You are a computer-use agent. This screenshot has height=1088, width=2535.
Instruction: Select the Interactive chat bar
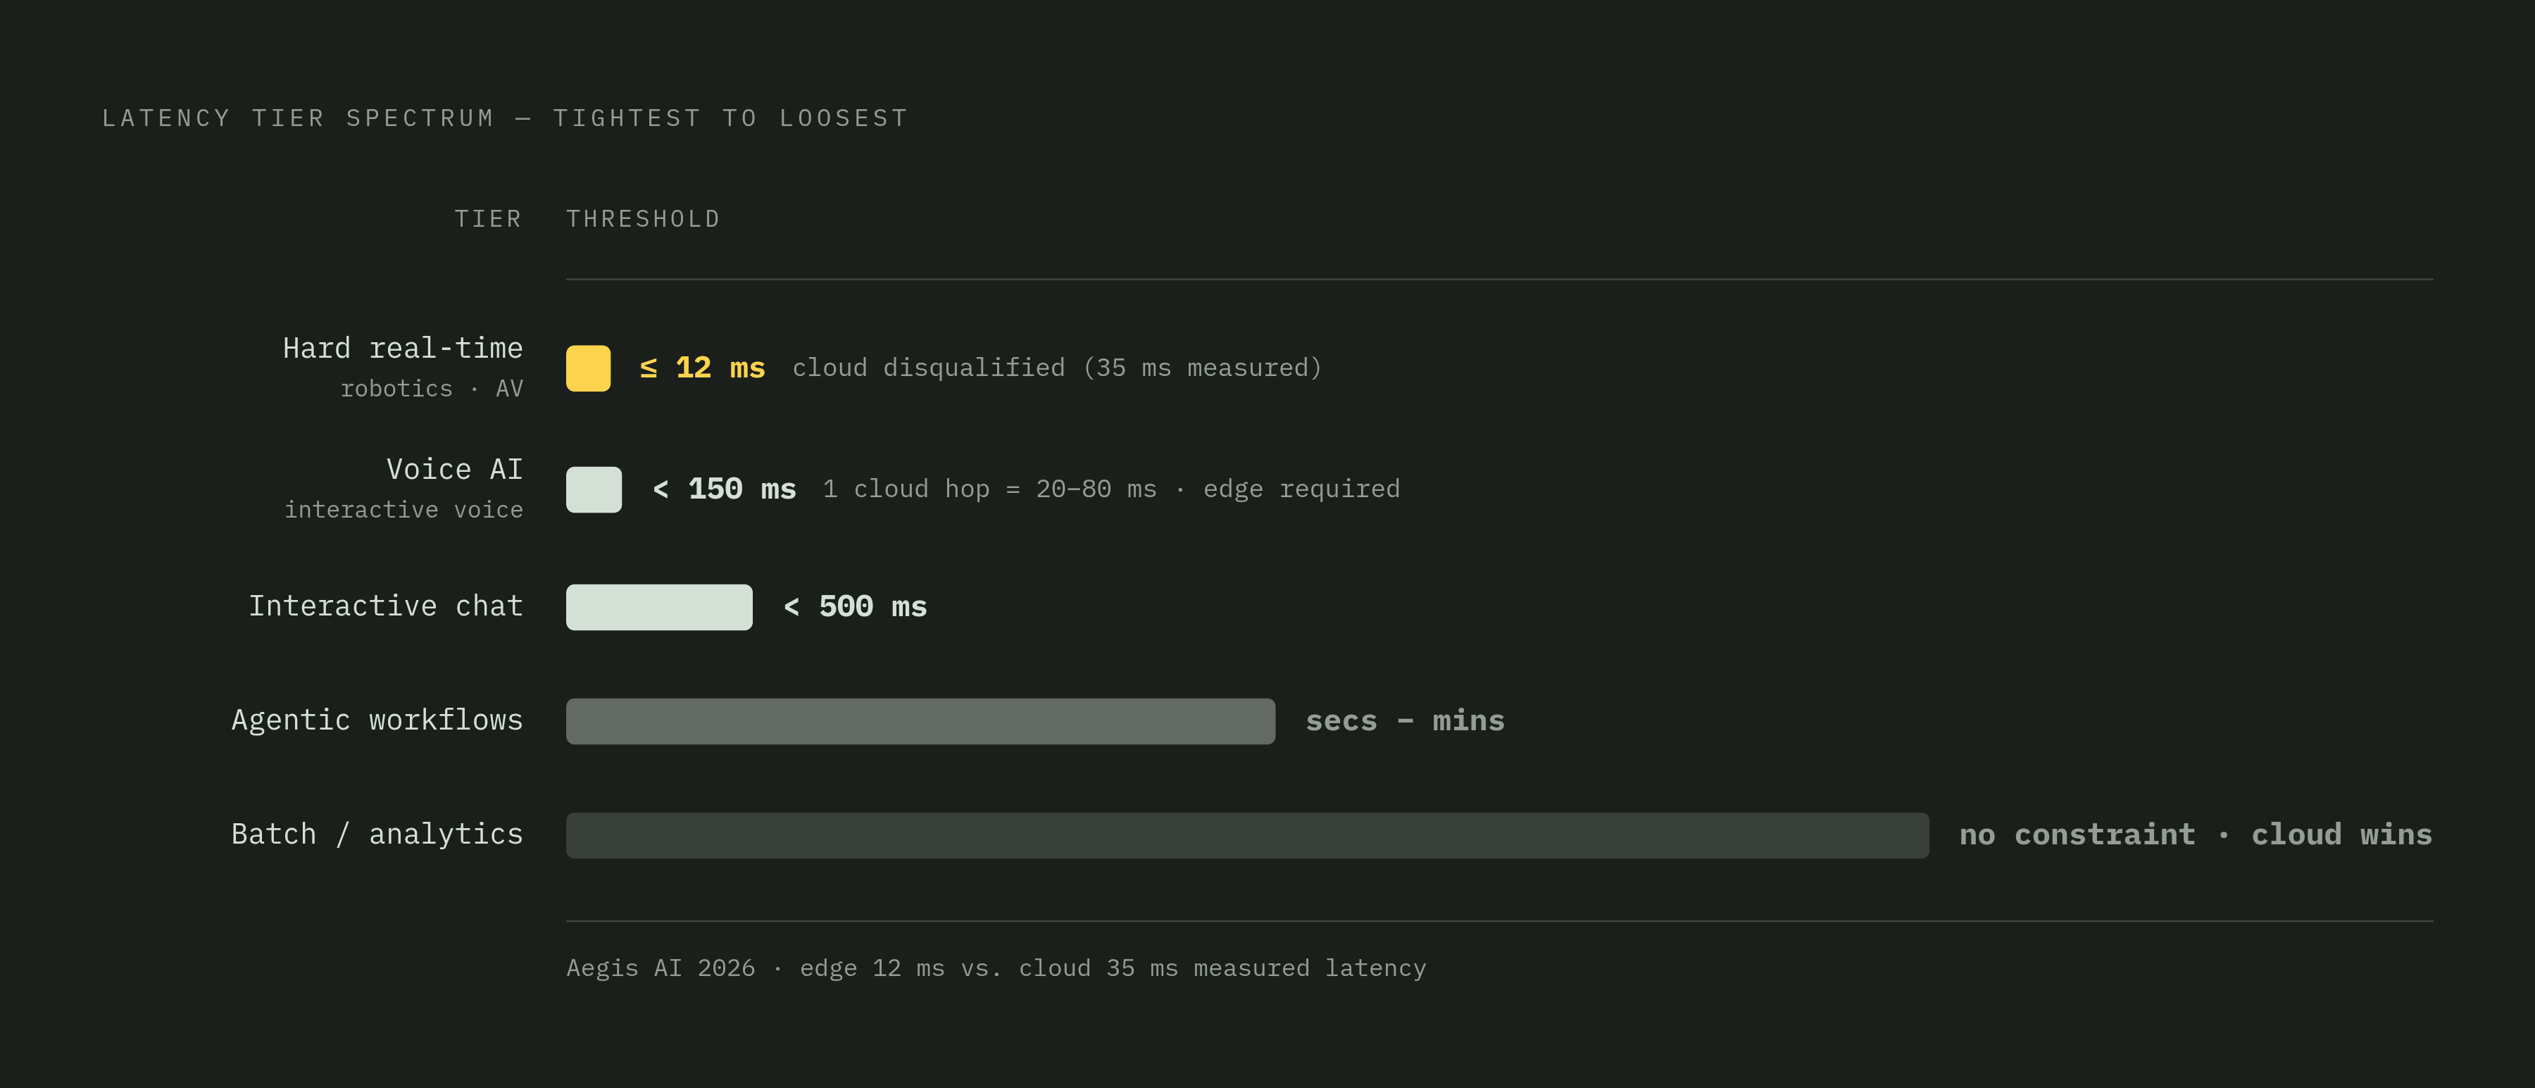click(659, 607)
